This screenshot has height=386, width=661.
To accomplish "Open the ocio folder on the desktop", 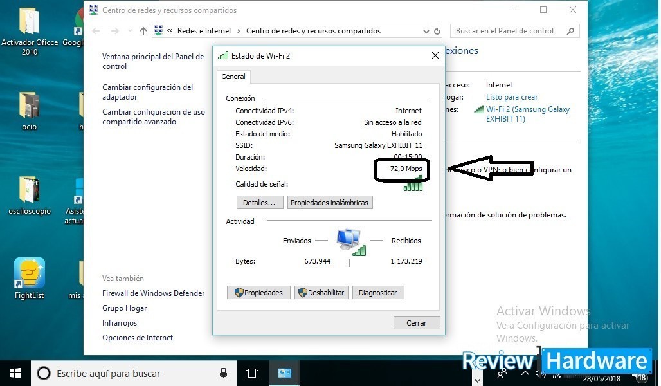I will point(30,111).
